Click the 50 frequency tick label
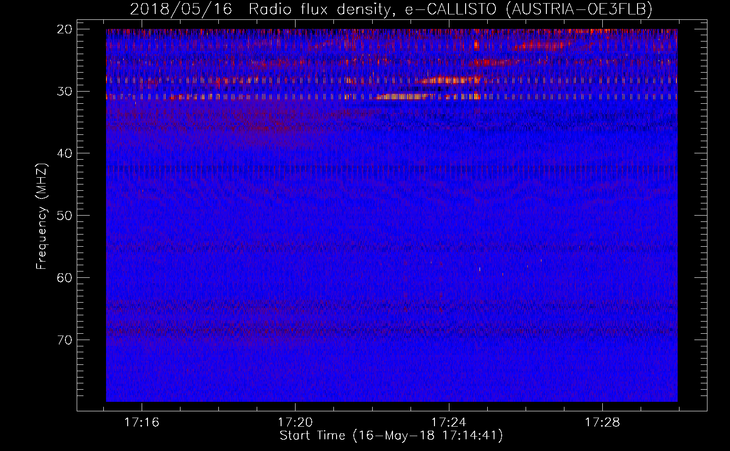730x451 pixels. [x=65, y=216]
